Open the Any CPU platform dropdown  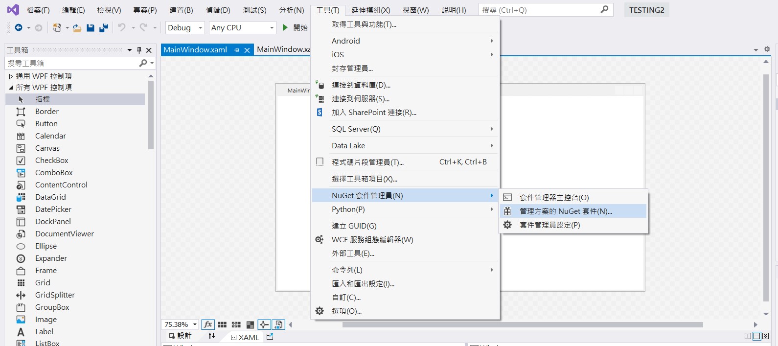tap(243, 28)
